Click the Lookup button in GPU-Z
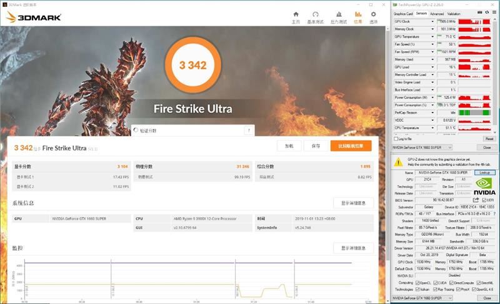 (x=485, y=173)
